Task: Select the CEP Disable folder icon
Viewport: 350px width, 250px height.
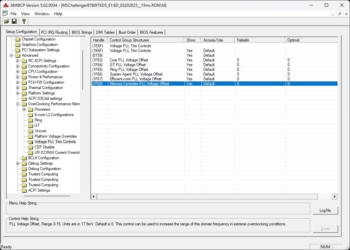Action: click(30, 147)
